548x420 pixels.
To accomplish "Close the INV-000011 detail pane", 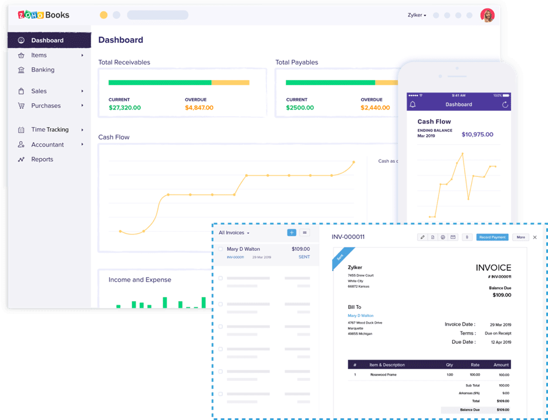I will (535, 237).
